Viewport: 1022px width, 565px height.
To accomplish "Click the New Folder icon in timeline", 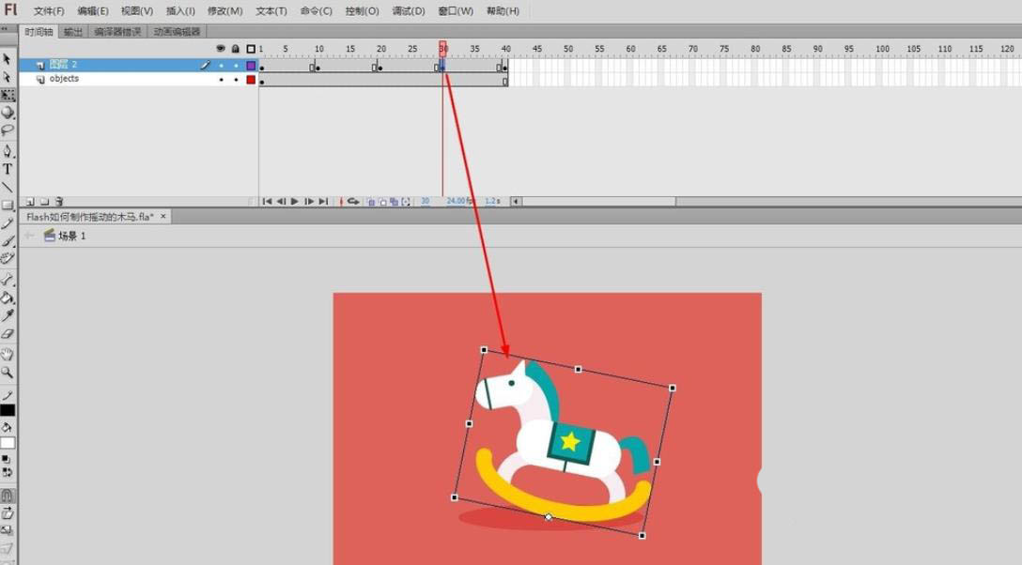I will [44, 202].
